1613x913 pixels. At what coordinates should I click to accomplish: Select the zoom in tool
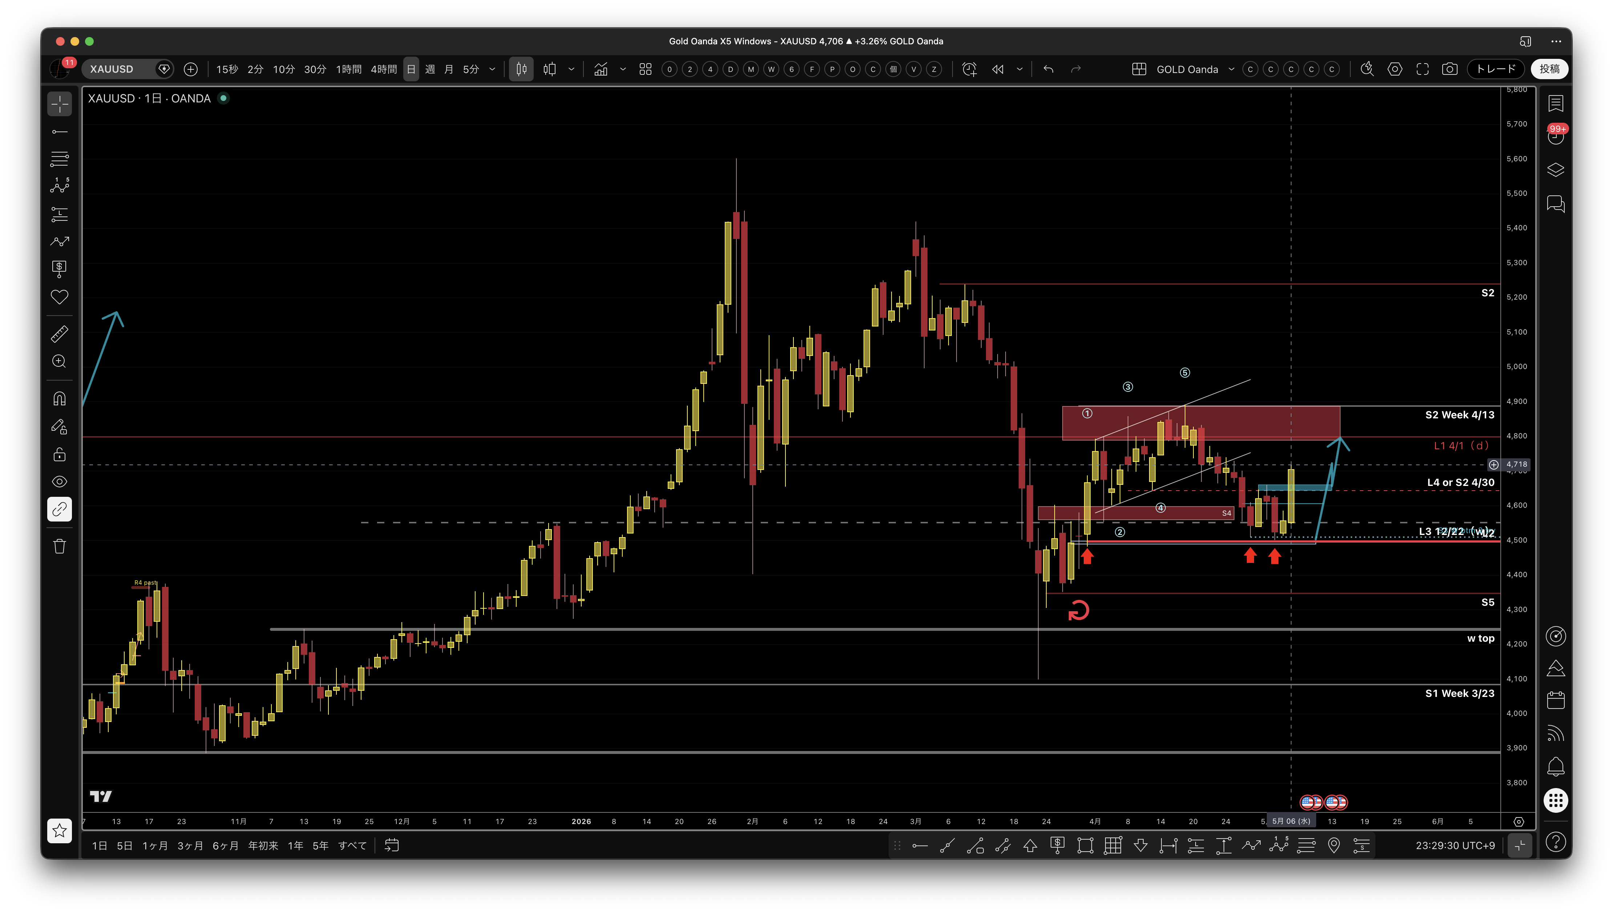(60, 361)
